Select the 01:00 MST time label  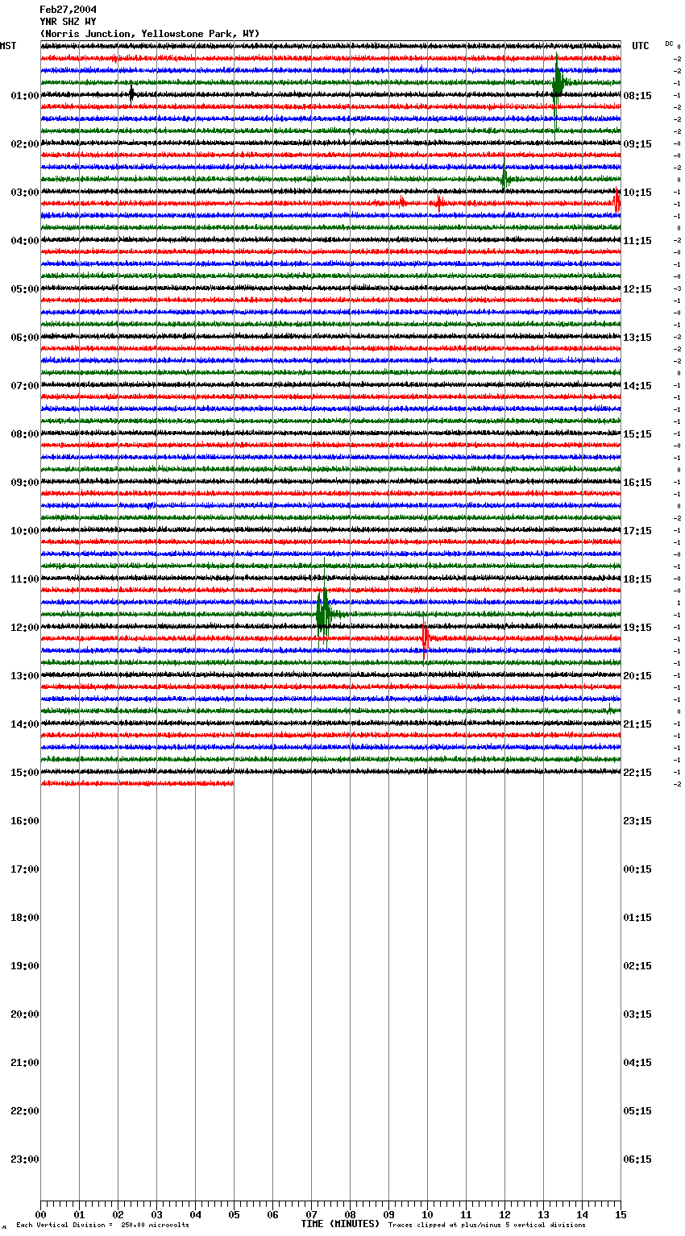click(25, 96)
